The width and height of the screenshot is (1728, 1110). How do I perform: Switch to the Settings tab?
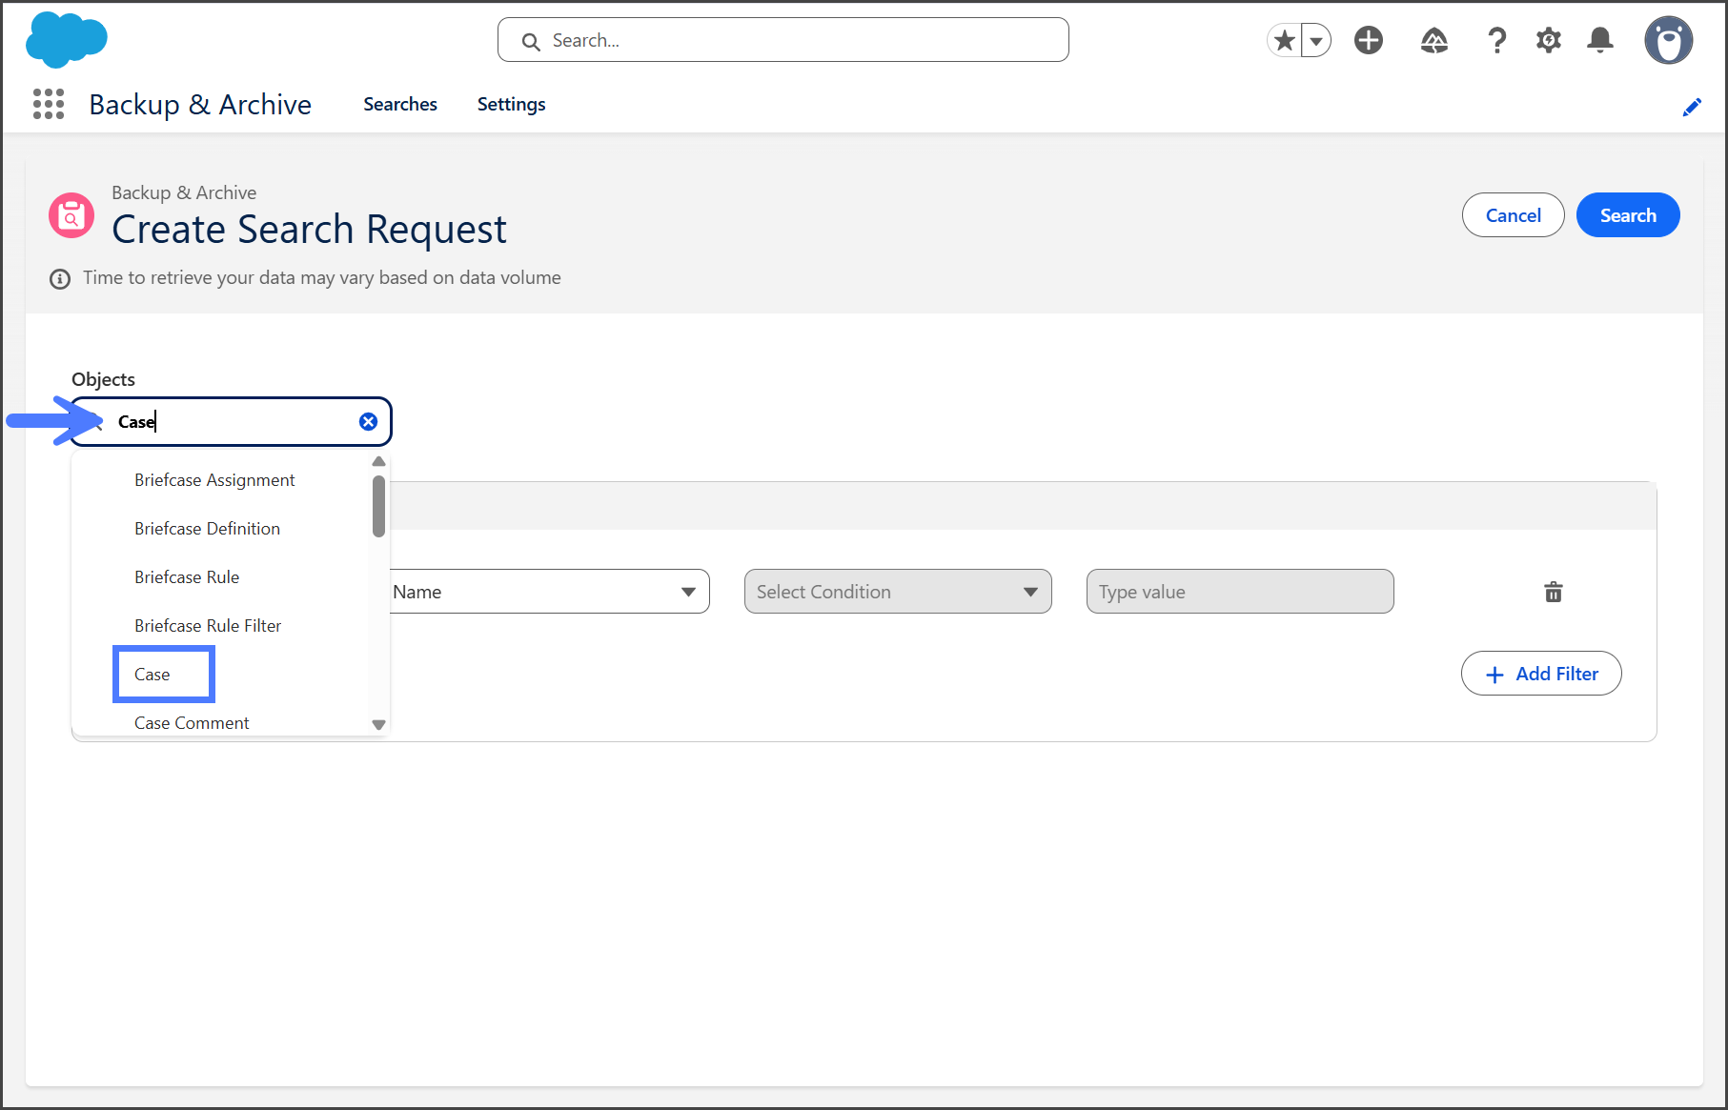point(511,104)
